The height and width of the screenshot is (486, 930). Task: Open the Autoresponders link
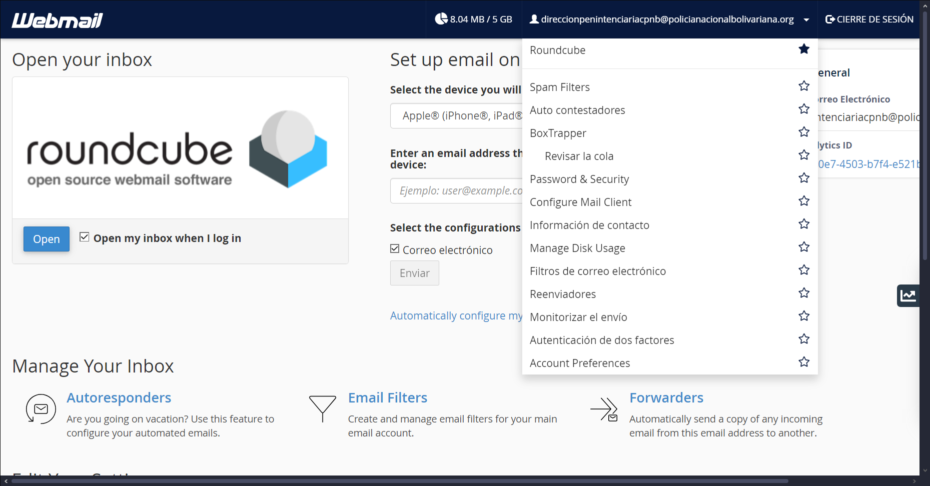pyautogui.click(x=119, y=397)
